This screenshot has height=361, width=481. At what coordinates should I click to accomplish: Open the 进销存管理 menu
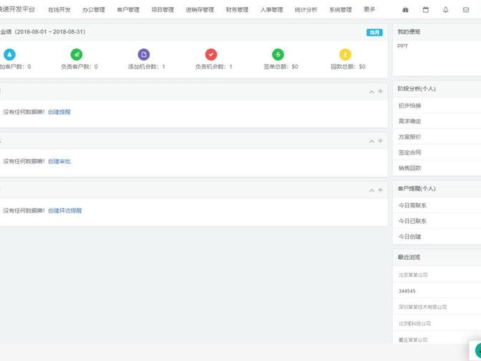pos(200,10)
